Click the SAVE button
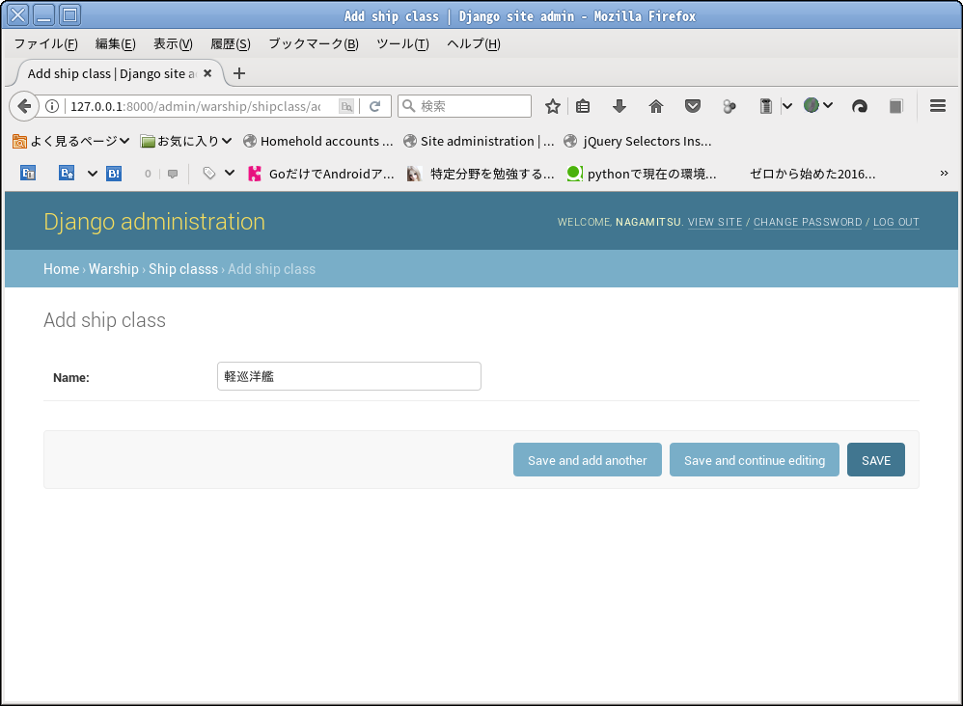Viewport: 963px width, 706px height. pos(876,460)
